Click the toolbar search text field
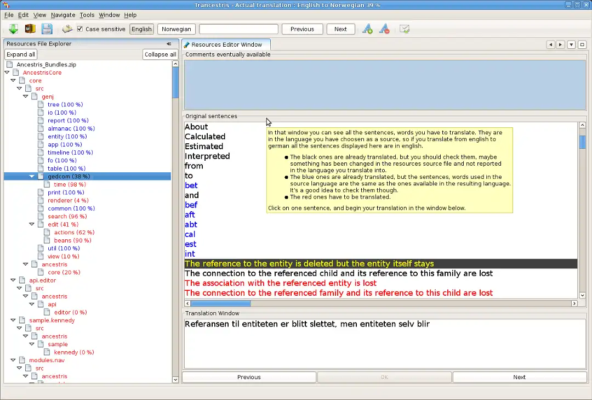Image resolution: width=592 pixels, height=400 pixels. coord(238,29)
